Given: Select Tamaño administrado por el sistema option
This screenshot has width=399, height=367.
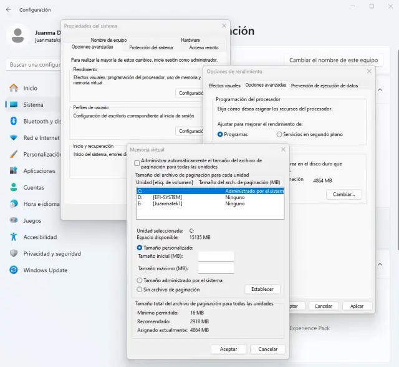Looking at the screenshot, I should pos(140,281).
